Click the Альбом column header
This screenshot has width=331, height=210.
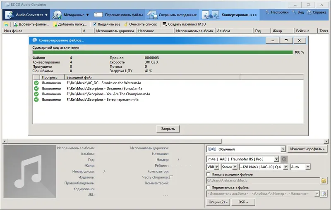tap(234, 31)
